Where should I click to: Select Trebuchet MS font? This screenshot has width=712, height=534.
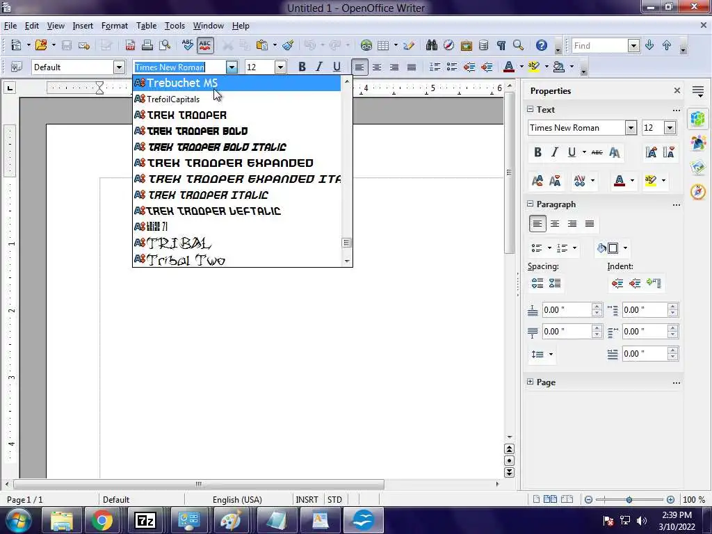[236, 83]
